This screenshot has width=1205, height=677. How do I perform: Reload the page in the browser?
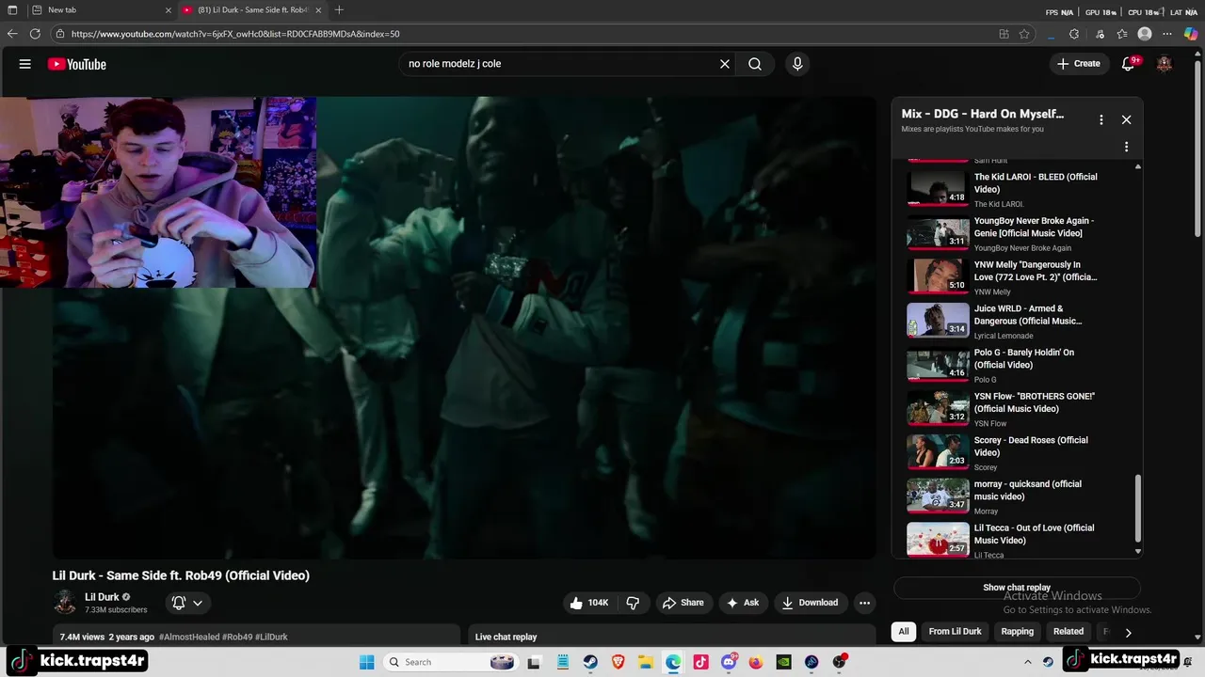pyautogui.click(x=35, y=34)
